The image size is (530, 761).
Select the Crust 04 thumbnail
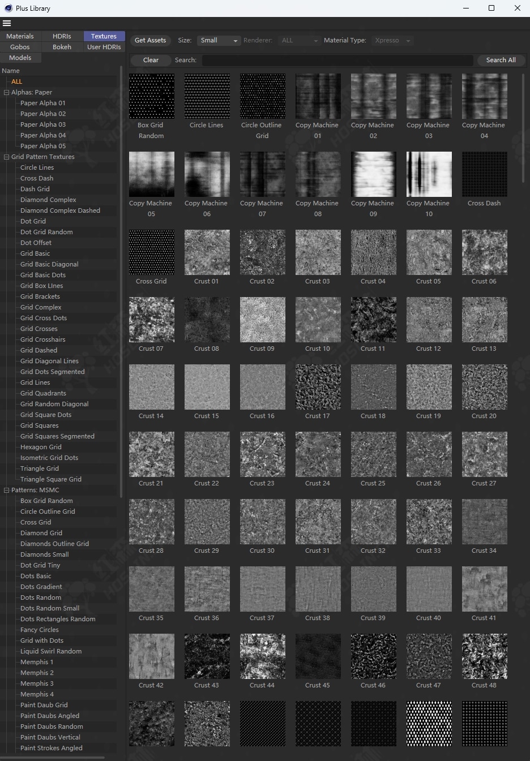tap(374, 252)
